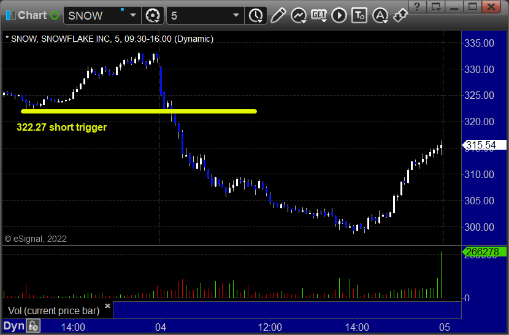Click the Vol (current price bar) label

tap(54, 310)
